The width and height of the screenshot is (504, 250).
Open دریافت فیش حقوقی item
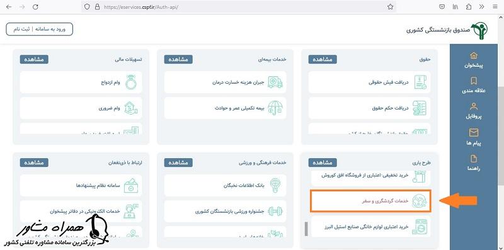[370, 82]
